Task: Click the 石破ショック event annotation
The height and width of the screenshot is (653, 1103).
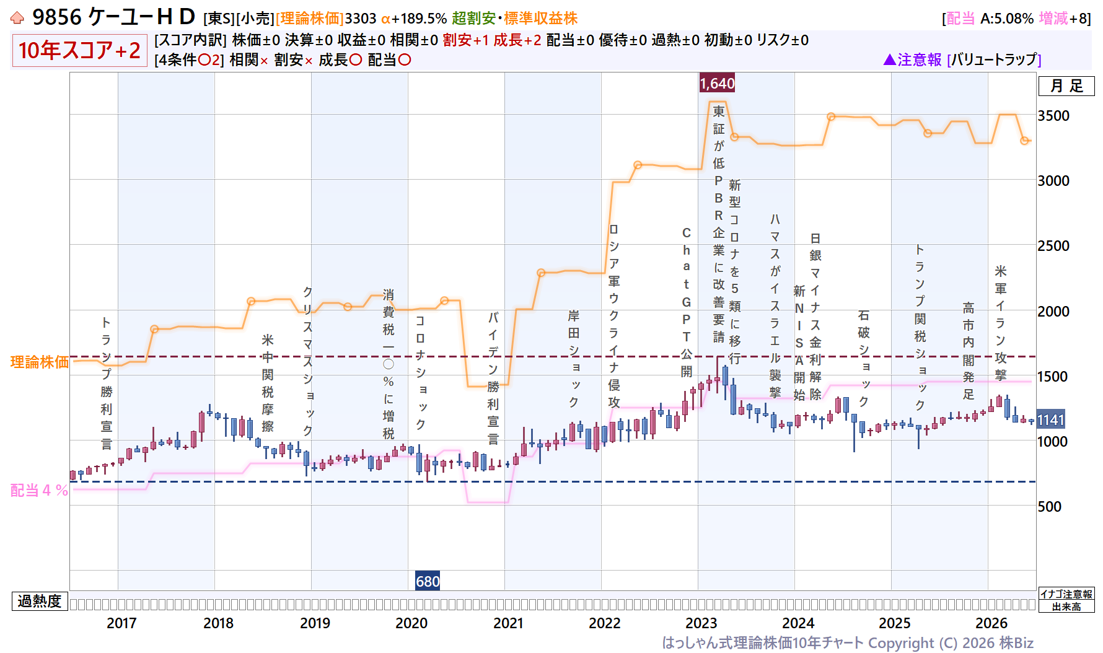Action: pos(864,358)
